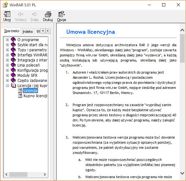
Task: Click the content pane's scroll down arrow
Action: [x=182, y=173]
